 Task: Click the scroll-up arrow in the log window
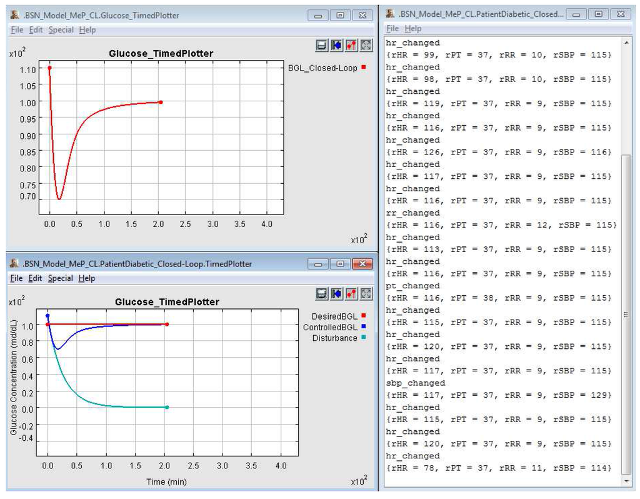click(627, 42)
